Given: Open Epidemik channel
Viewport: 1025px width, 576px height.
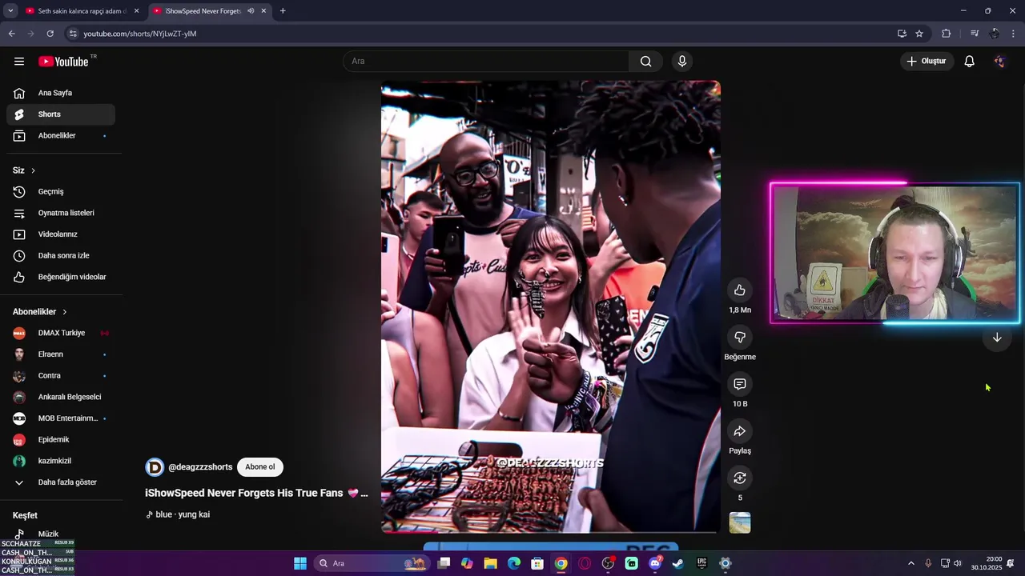Looking at the screenshot, I should tap(61, 440).
